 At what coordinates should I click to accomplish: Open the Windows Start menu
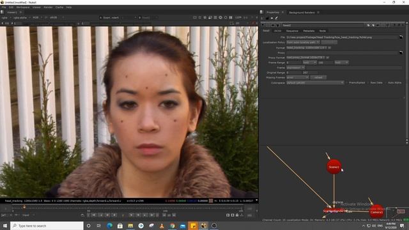(x=5, y=226)
